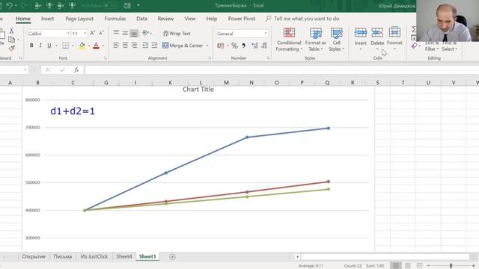Open the Power Pivot tab
The width and height of the screenshot is (479, 269).
(x=242, y=19)
